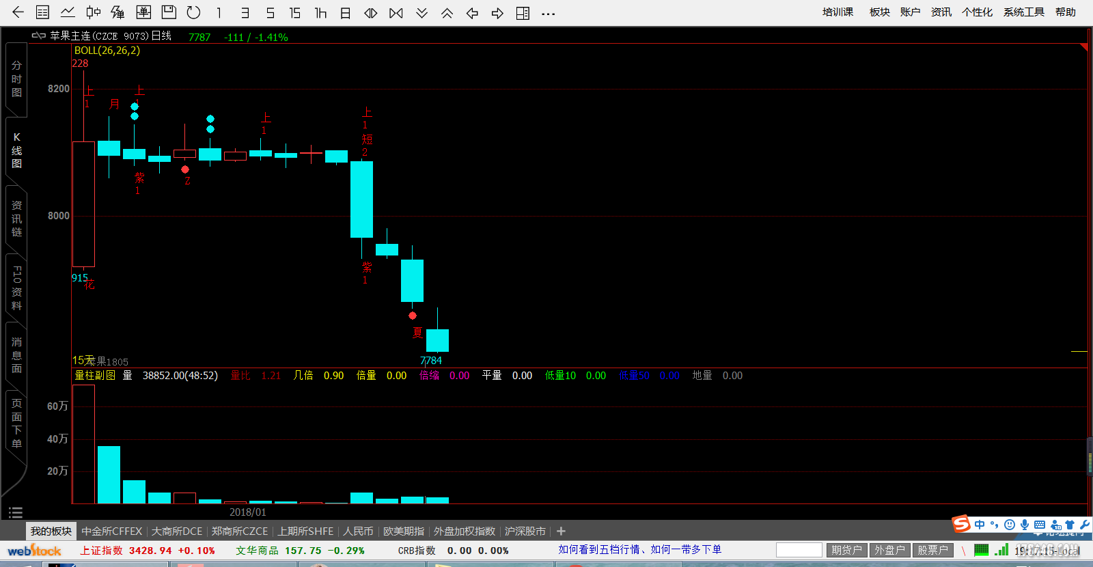The width and height of the screenshot is (1093, 567).
Task: Select the 5-minute period button
Action: click(x=271, y=12)
